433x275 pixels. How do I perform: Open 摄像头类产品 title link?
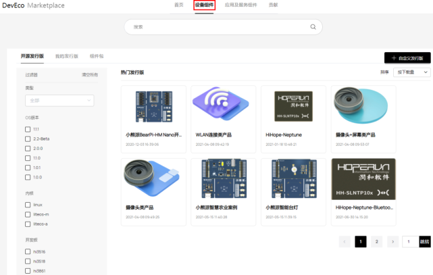[140, 207]
